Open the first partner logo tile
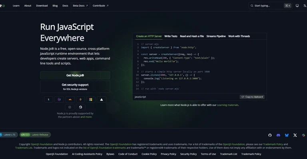The width and height of the screenshot is (307, 159). (x=48, y=100)
